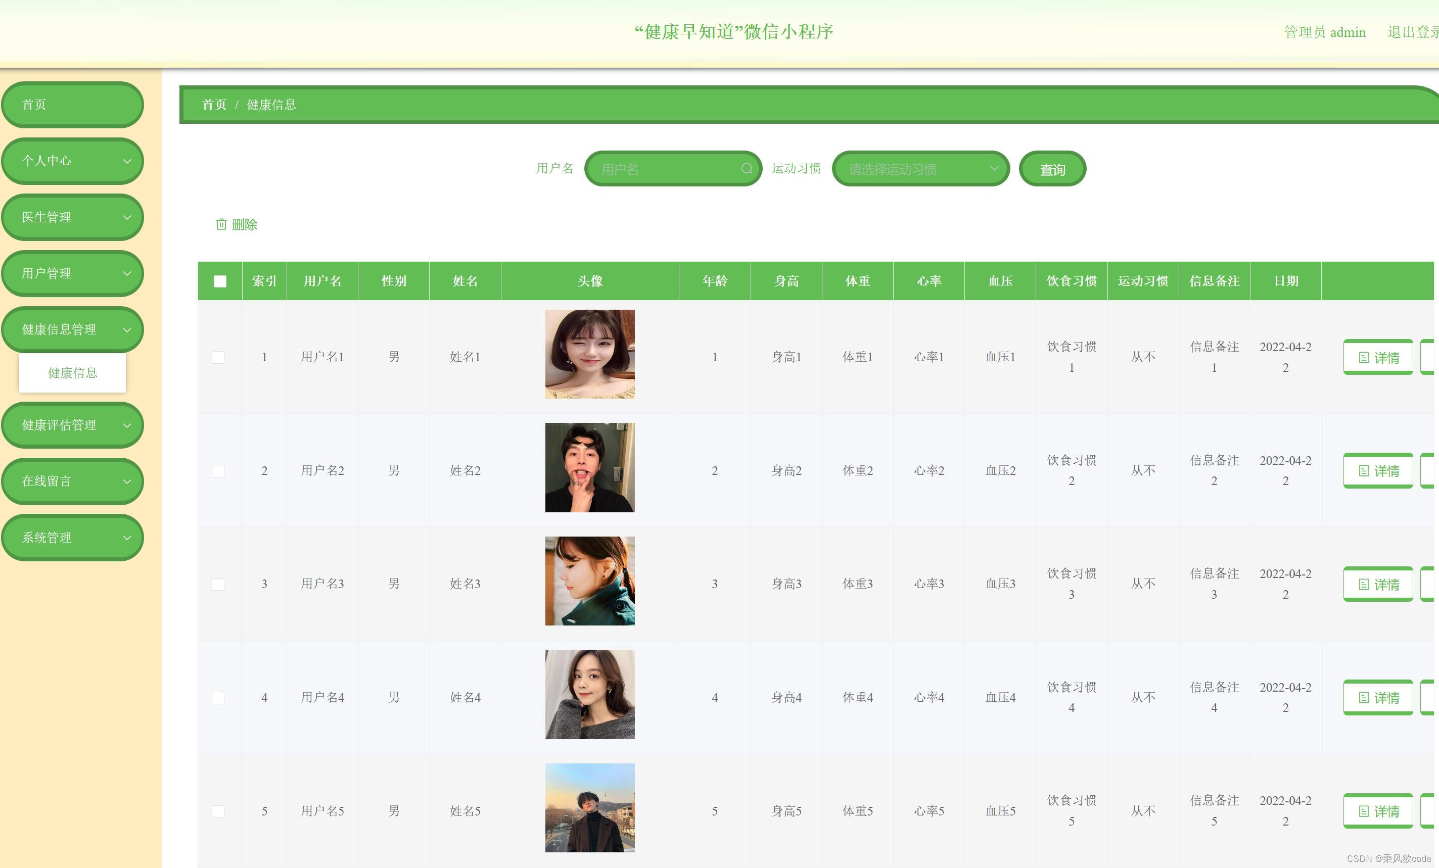Open the avatar photo for 用户名2
Viewport: 1439px width, 868px height.
[x=589, y=467]
